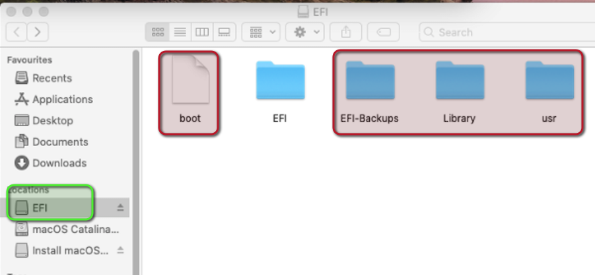Click the Share toolbar button
This screenshot has width=595, height=275.
pyautogui.click(x=345, y=32)
